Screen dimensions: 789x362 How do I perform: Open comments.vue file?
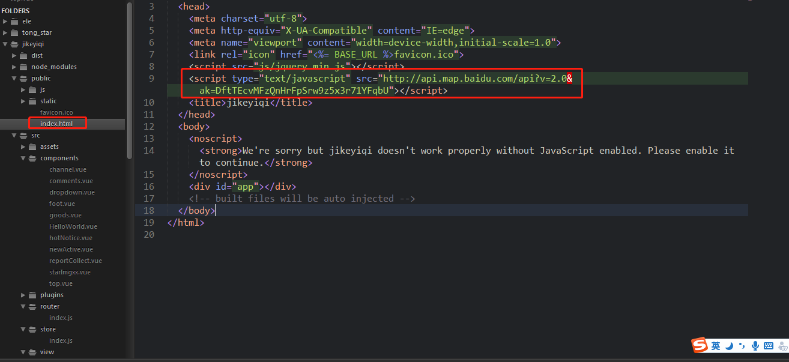click(71, 181)
